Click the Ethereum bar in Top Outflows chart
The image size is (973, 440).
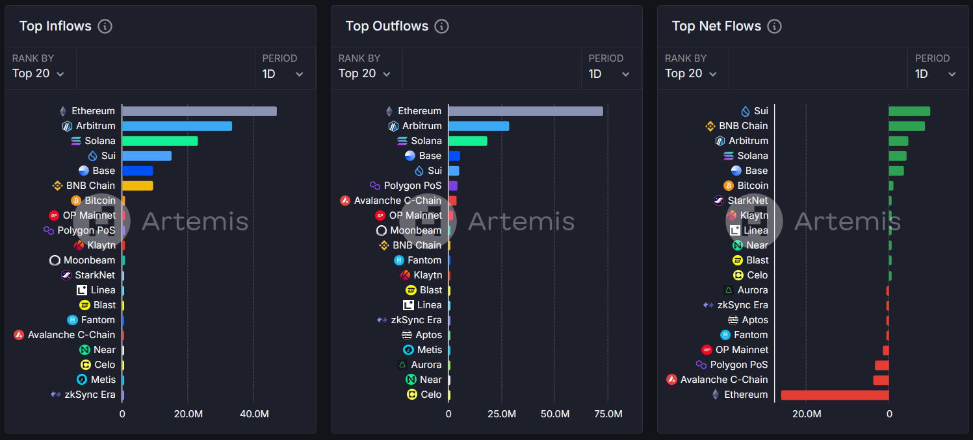pos(525,111)
